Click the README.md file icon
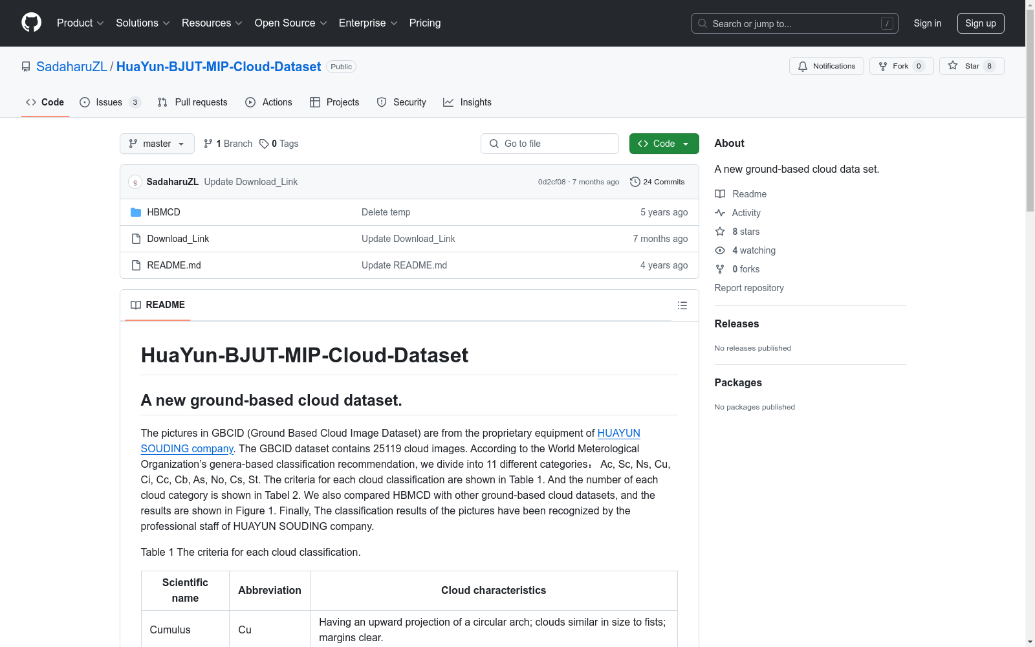The height and width of the screenshot is (647, 1035). (x=136, y=265)
